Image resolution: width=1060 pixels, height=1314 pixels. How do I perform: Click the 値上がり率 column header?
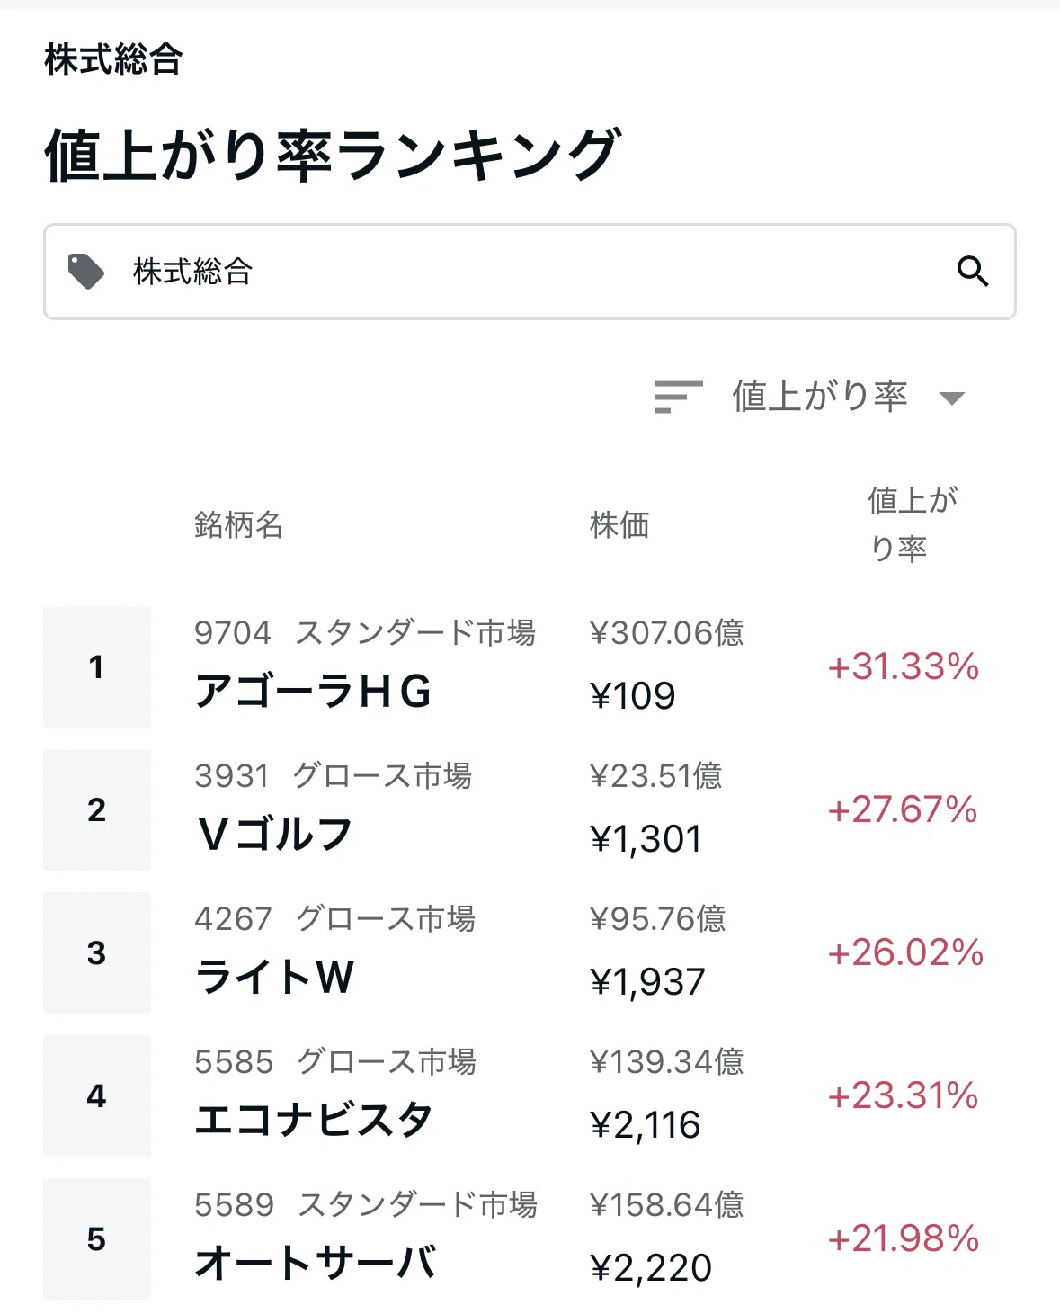(x=913, y=523)
